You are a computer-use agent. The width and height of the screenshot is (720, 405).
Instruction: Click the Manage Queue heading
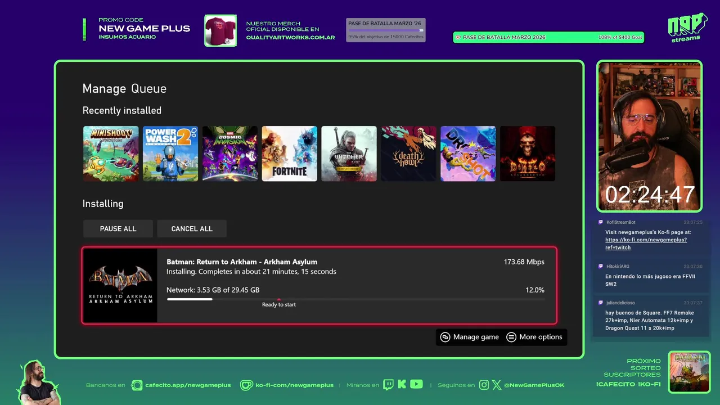(124, 89)
